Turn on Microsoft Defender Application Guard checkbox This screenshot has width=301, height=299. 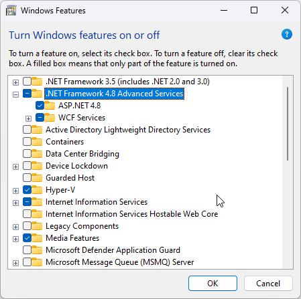point(27,250)
